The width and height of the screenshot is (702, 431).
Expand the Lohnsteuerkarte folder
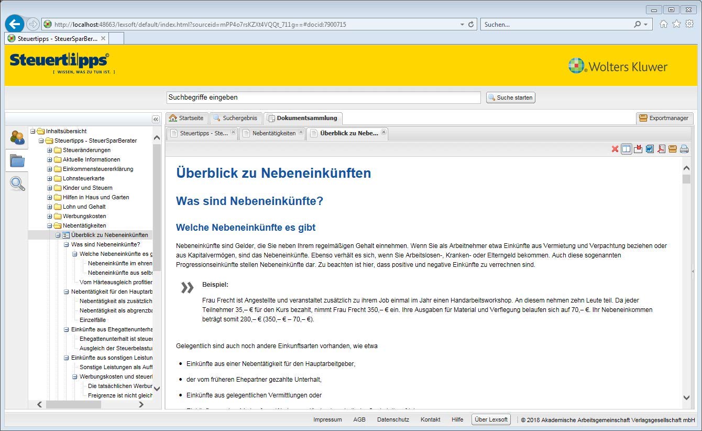[x=50, y=178]
